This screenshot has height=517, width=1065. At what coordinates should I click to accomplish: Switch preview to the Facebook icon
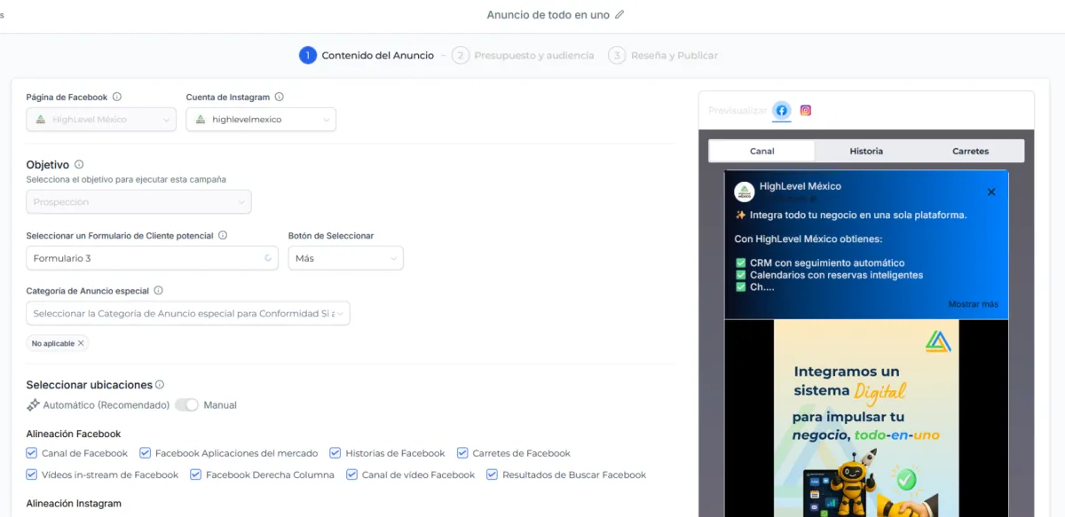pos(781,111)
